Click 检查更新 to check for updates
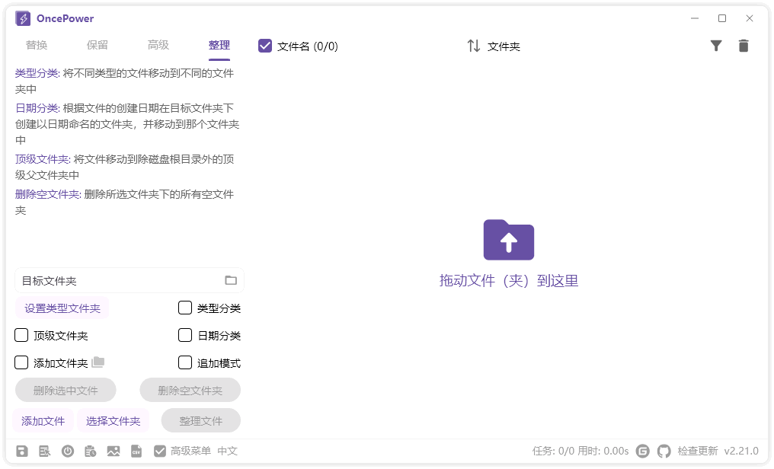This screenshot has height=469, width=774. pyautogui.click(x=698, y=451)
